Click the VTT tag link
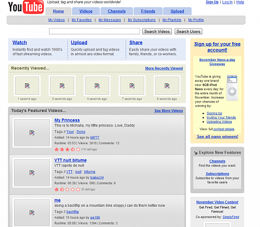Screen dimensions: 260x227 pyautogui.click(x=69, y=172)
